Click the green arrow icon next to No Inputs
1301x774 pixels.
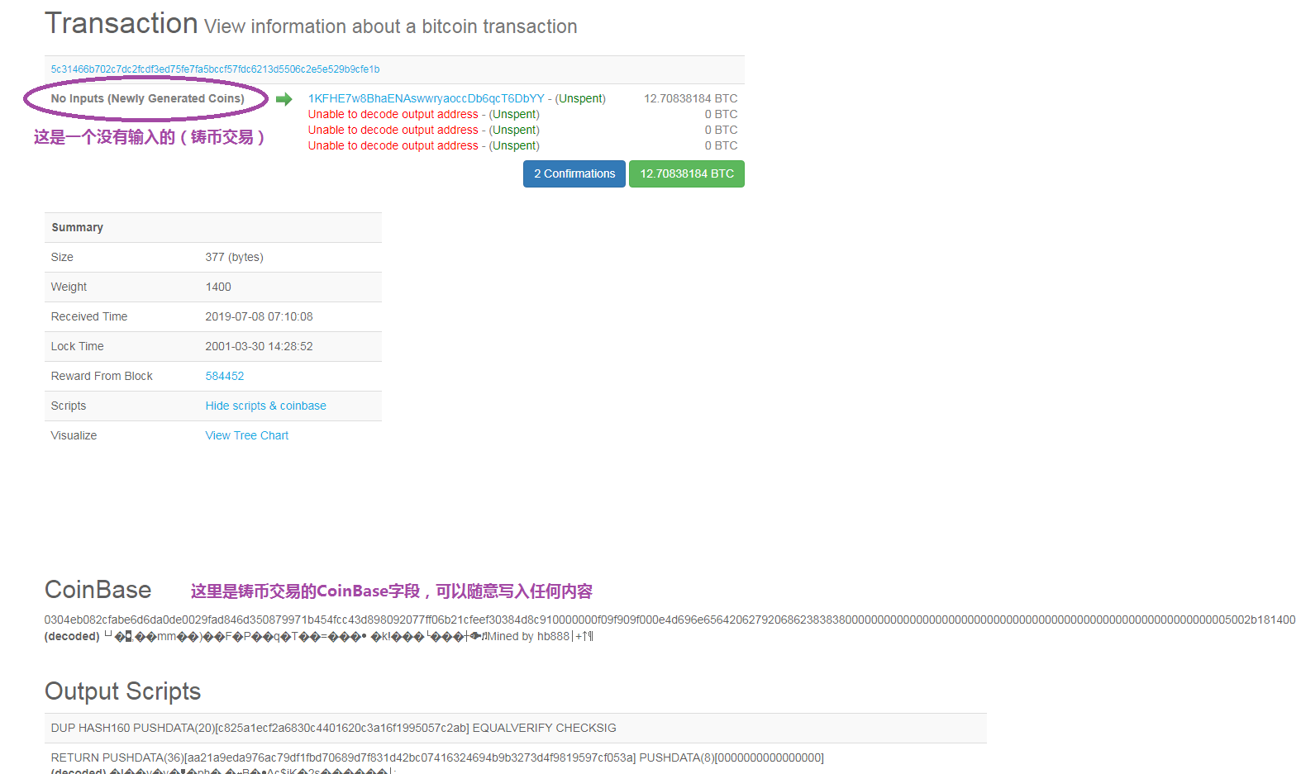(284, 99)
